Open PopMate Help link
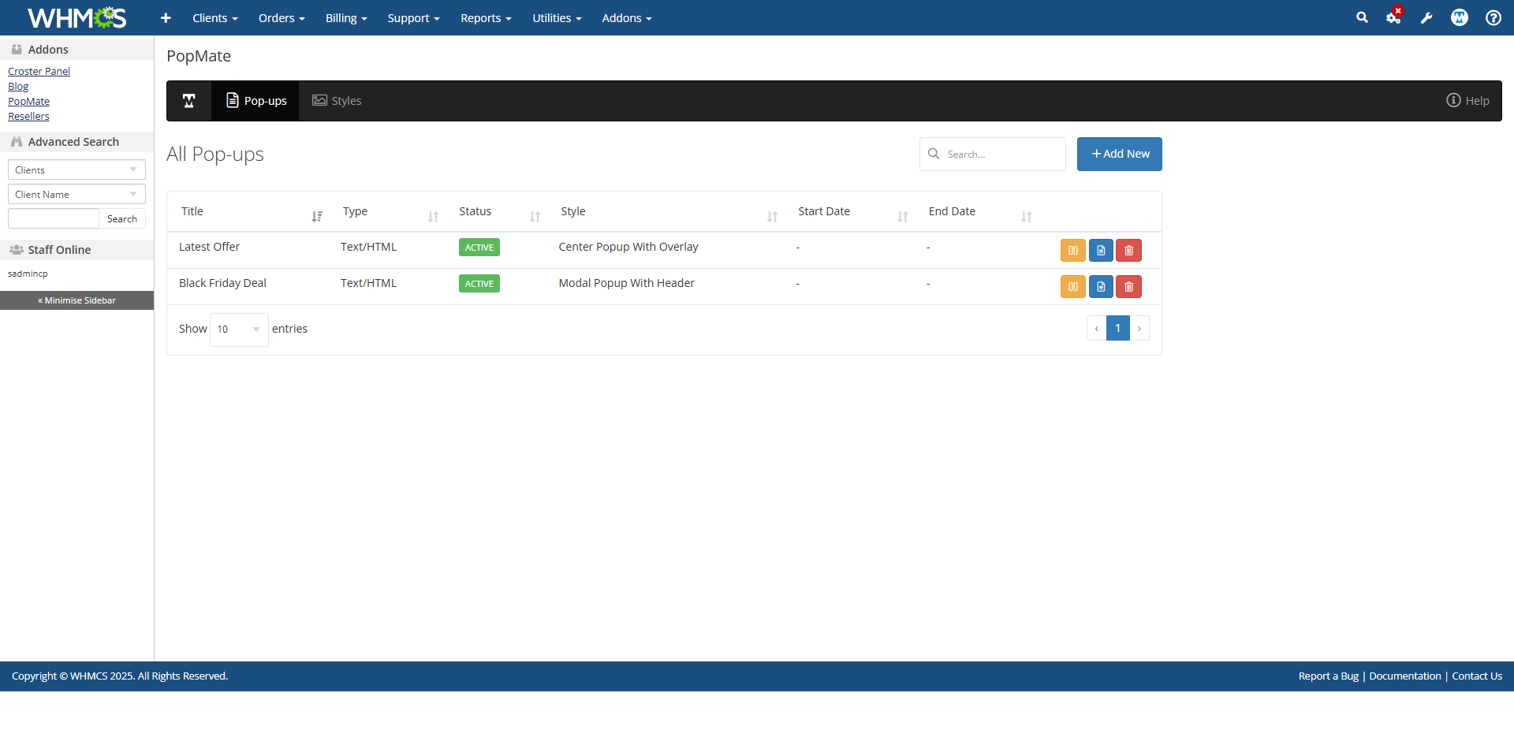This screenshot has width=1514, height=745. pos(1467,101)
